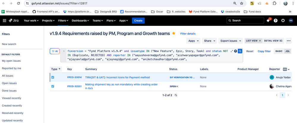Screen dimensions: 297x123
Task: Refresh results icon beside 1-2 of 2
Action: click(176, 95)
